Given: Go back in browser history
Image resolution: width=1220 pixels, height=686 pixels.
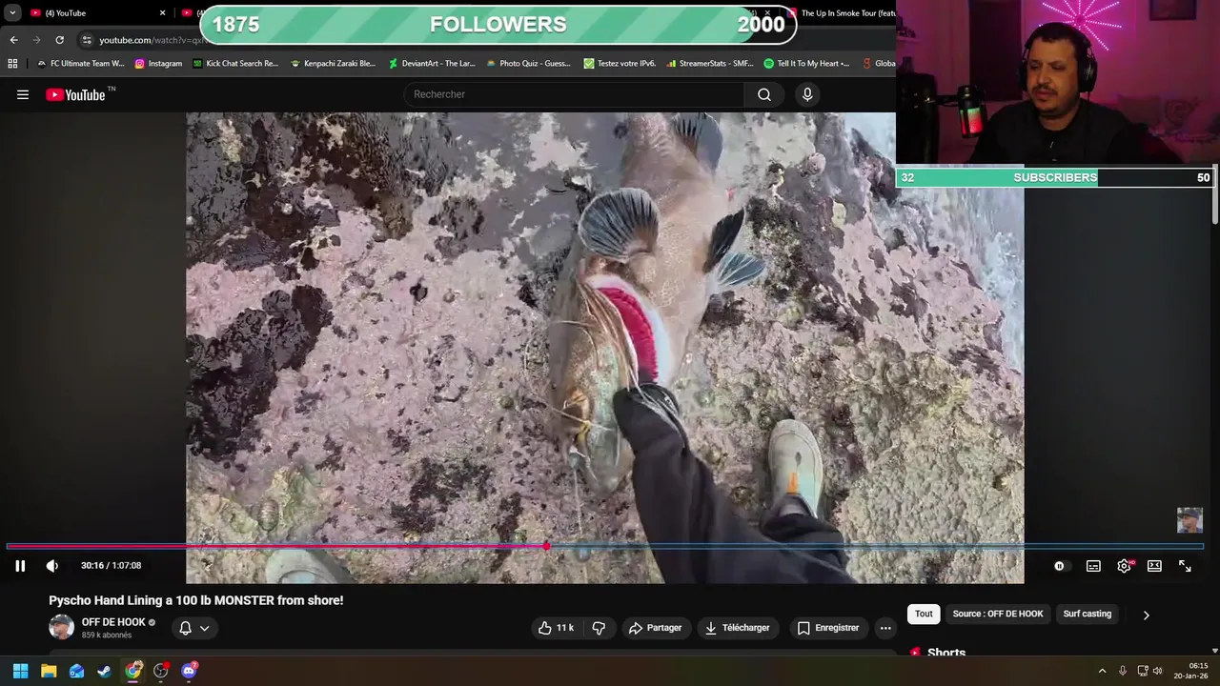Looking at the screenshot, I should [13, 40].
